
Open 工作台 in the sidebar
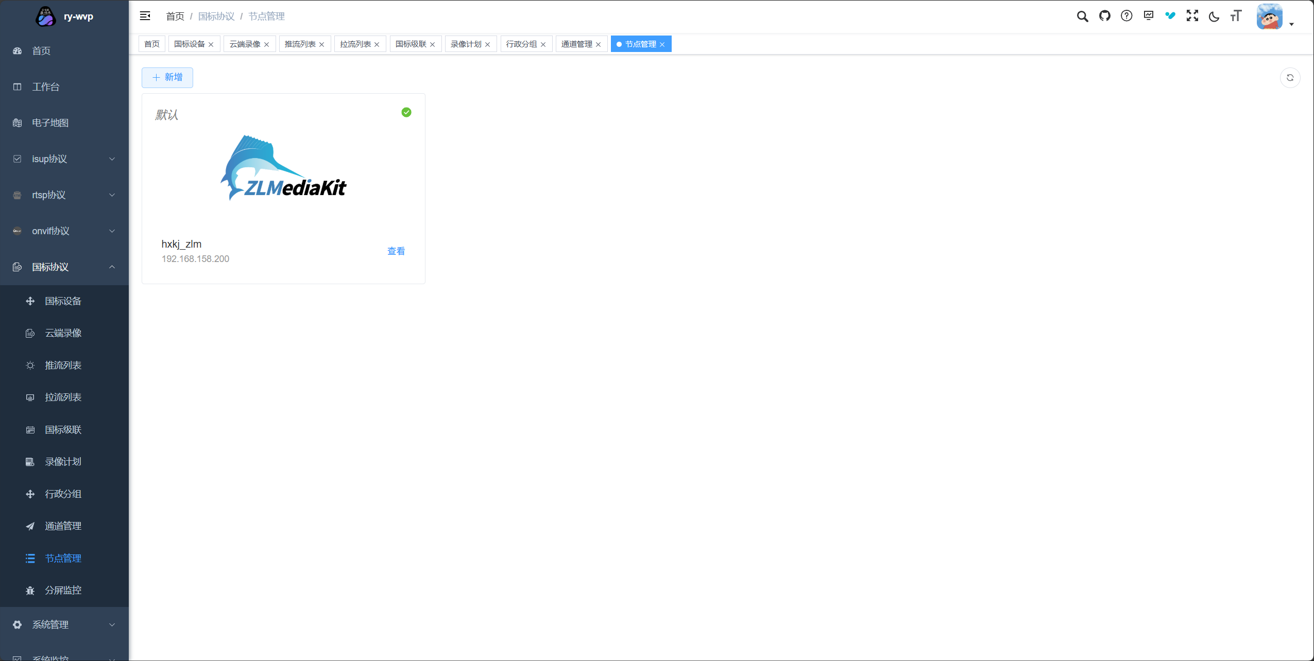click(x=64, y=87)
